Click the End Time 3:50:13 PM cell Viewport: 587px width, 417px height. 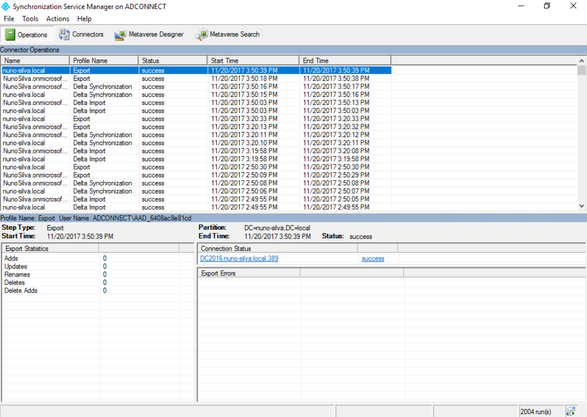(336, 103)
